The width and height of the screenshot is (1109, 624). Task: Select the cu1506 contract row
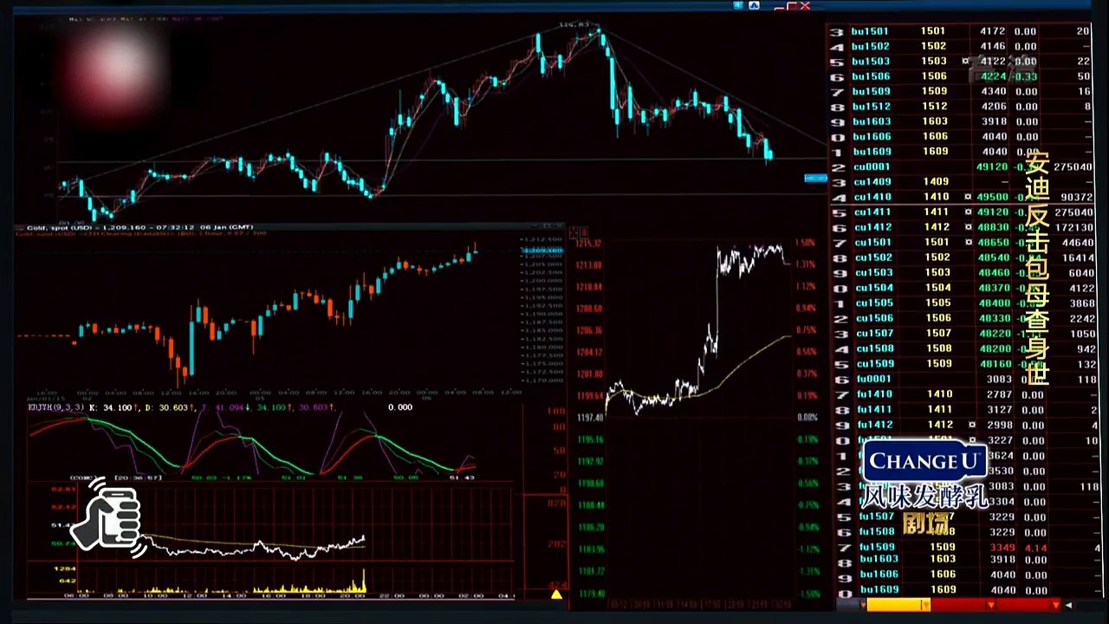(x=962, y=318)
